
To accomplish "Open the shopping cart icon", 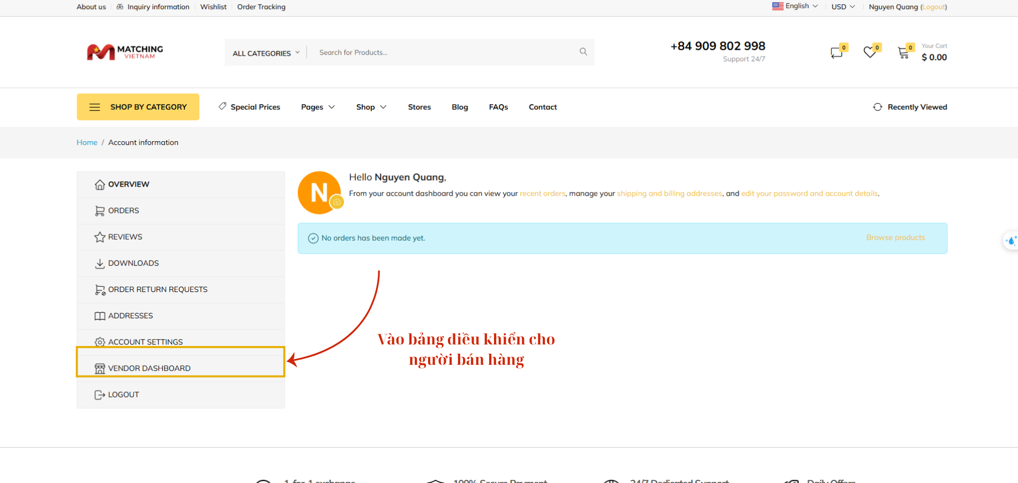I will click(x=903, y=52).
